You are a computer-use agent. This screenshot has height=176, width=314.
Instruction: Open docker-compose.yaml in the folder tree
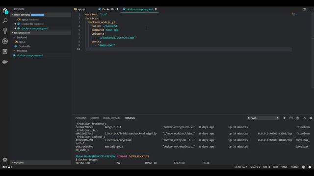(x=30, y=55)
